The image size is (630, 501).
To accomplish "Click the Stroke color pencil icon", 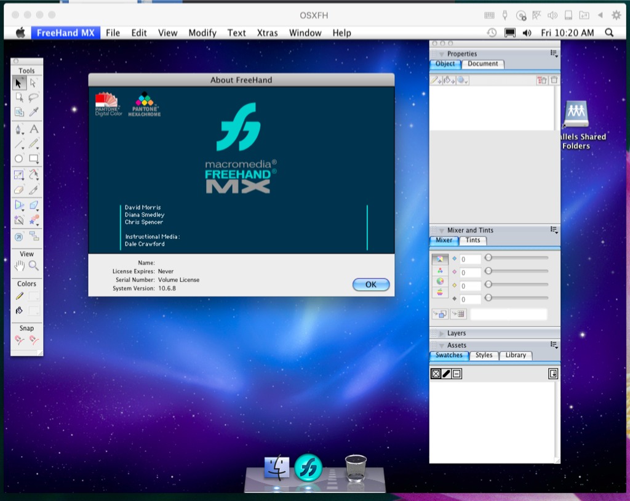I will [x=19, y=296].
